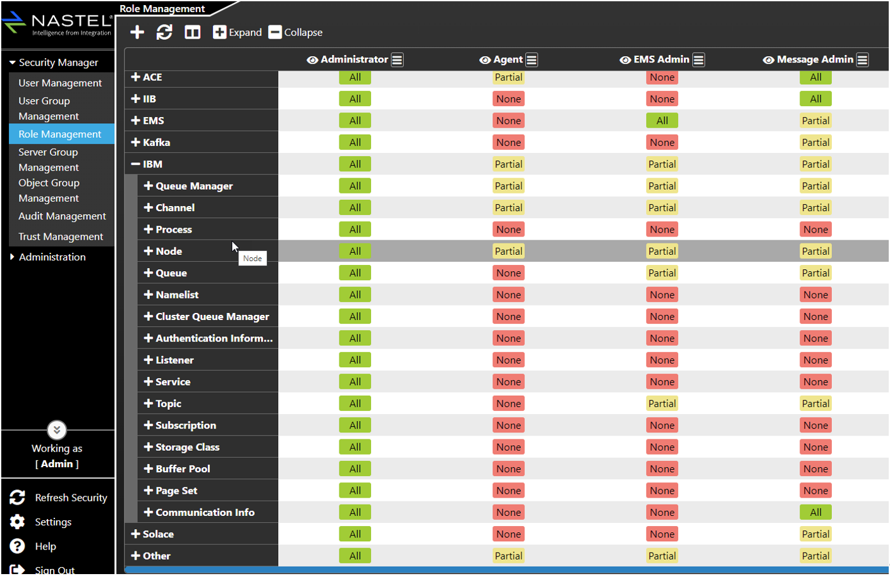
Task: Click Storage Class row label
Action: [188, 447]
